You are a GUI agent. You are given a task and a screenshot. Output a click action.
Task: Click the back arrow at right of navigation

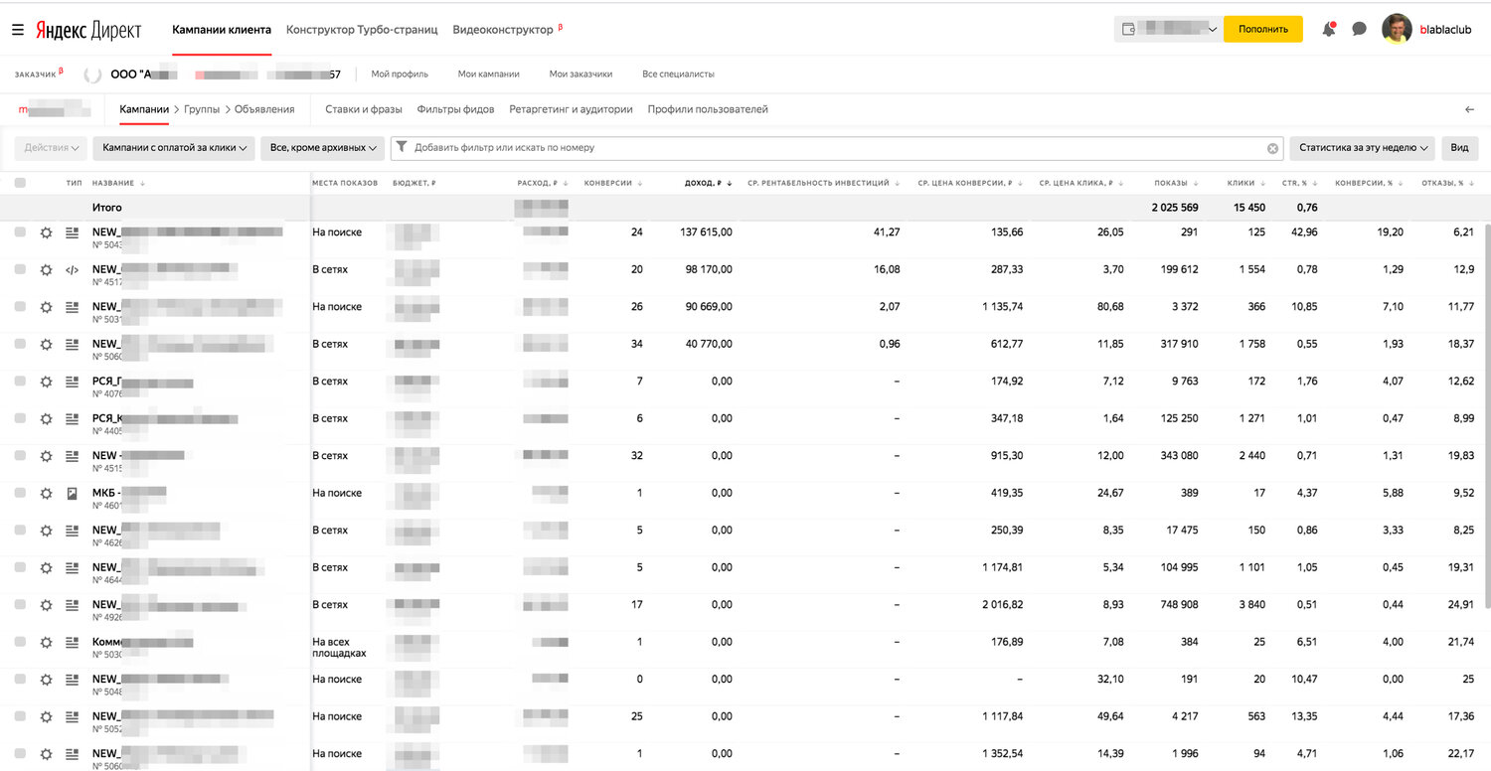click(x=1470, y=109)
